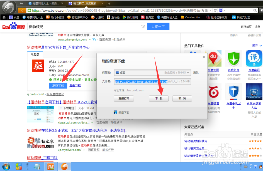The height and width of the screenshot is (171, 263).
Task: Expand dropdown arrow after xiazai.zol.com.cn
Action: point(92,123)
